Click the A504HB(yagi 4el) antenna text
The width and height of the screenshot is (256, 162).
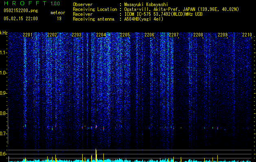144,19
